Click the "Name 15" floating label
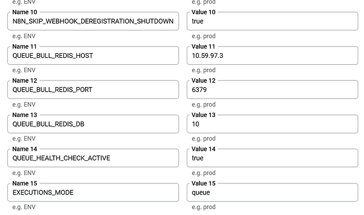This screenshot has width=364, height=215. coord(25,183)
